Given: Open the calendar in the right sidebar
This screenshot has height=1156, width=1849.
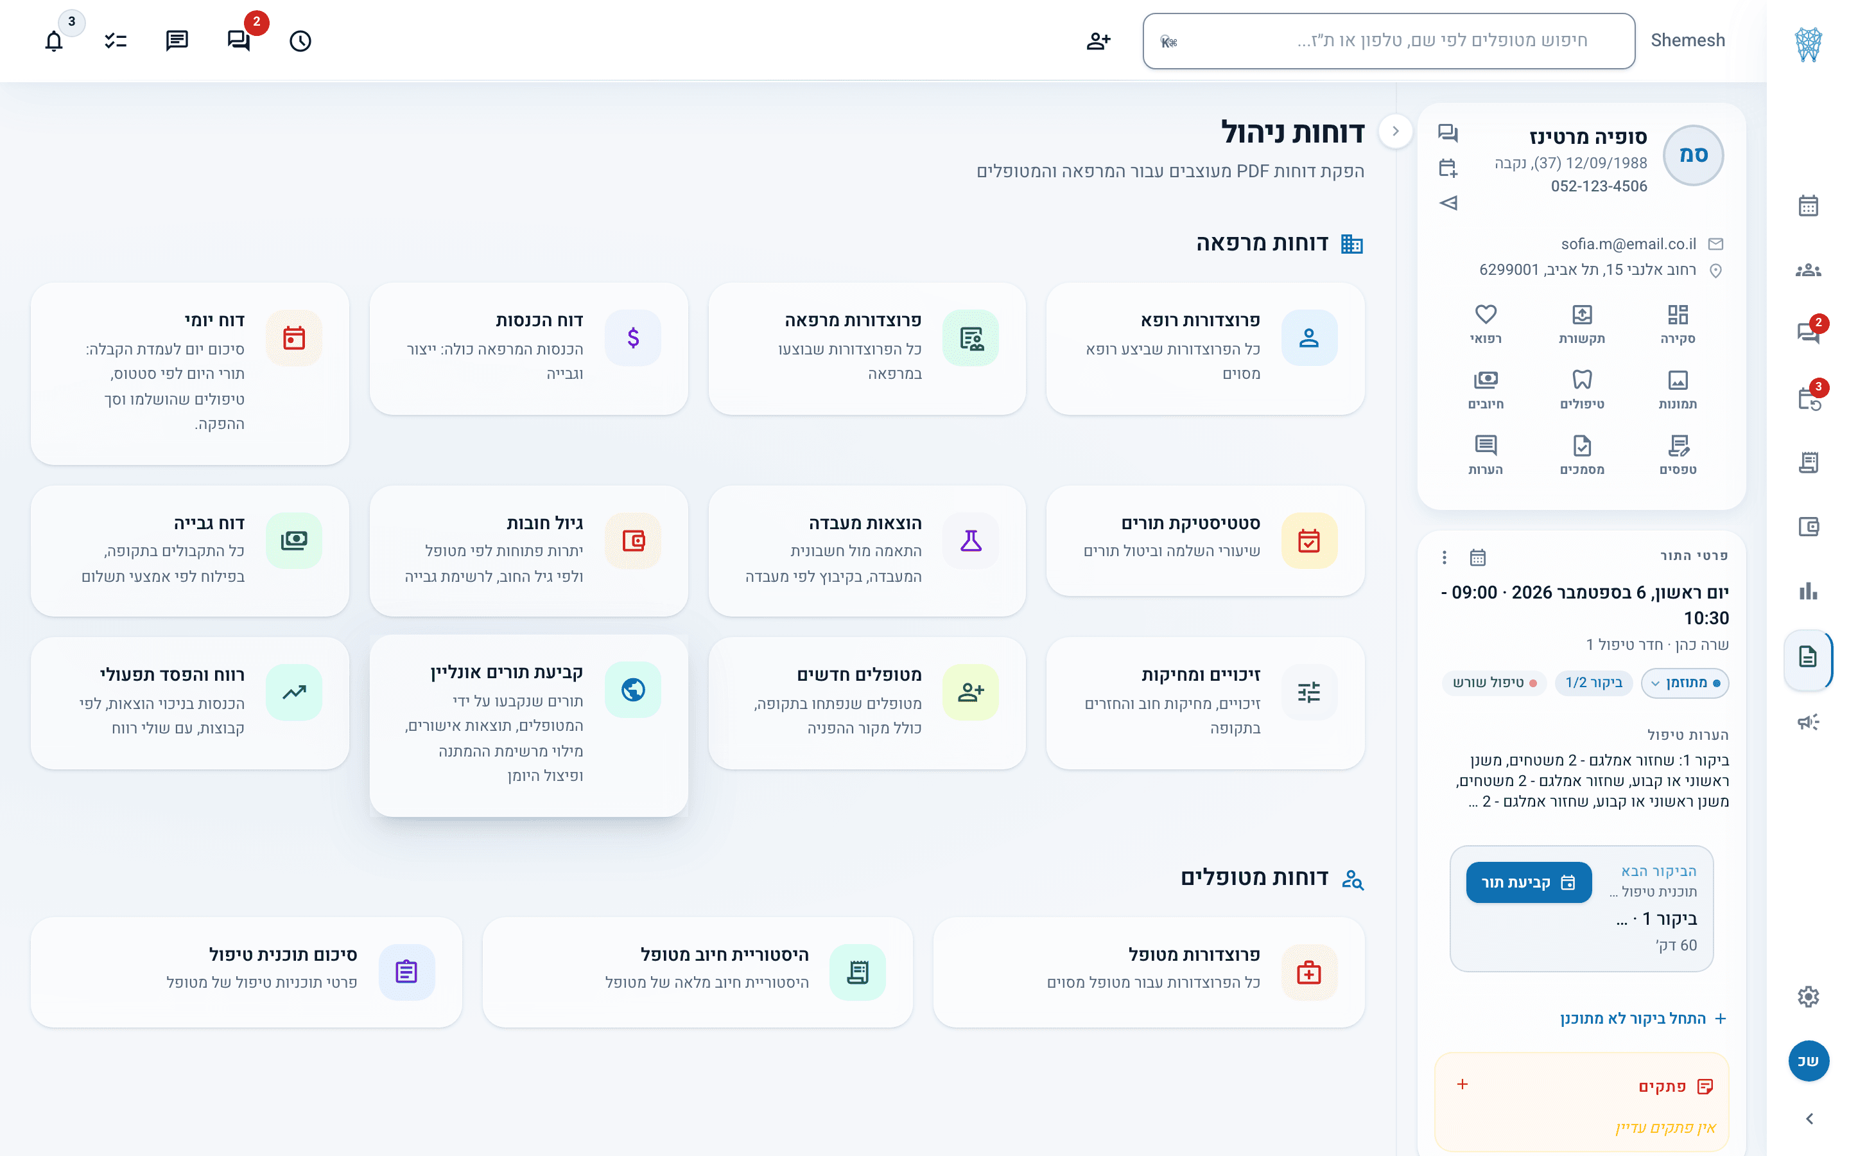Looking at the screenshot, I should [x=1808, y=206].
